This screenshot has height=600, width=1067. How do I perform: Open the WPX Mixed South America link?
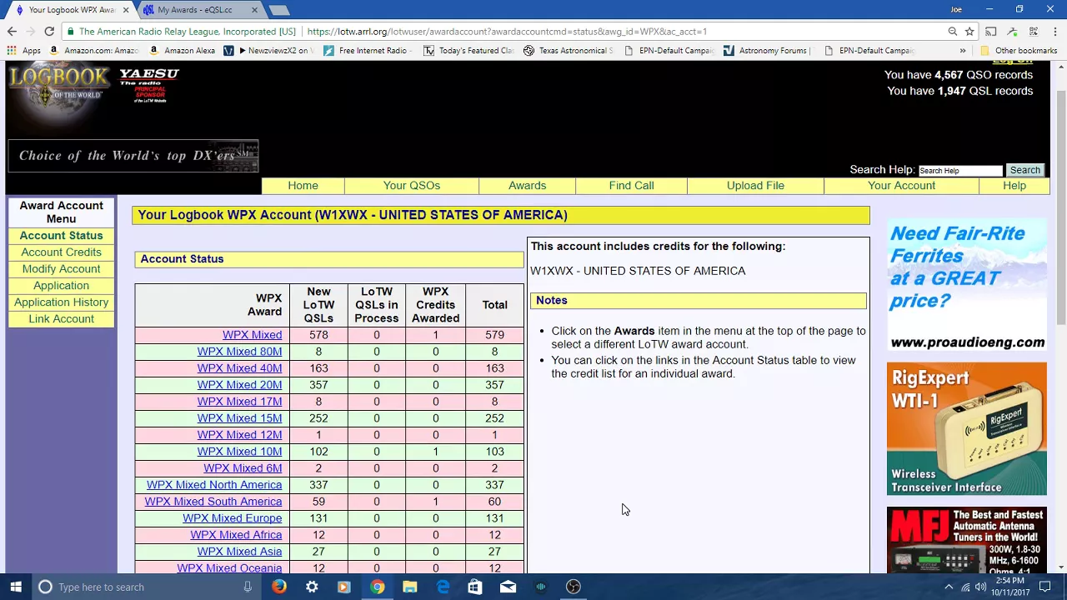tap(213, 502)
